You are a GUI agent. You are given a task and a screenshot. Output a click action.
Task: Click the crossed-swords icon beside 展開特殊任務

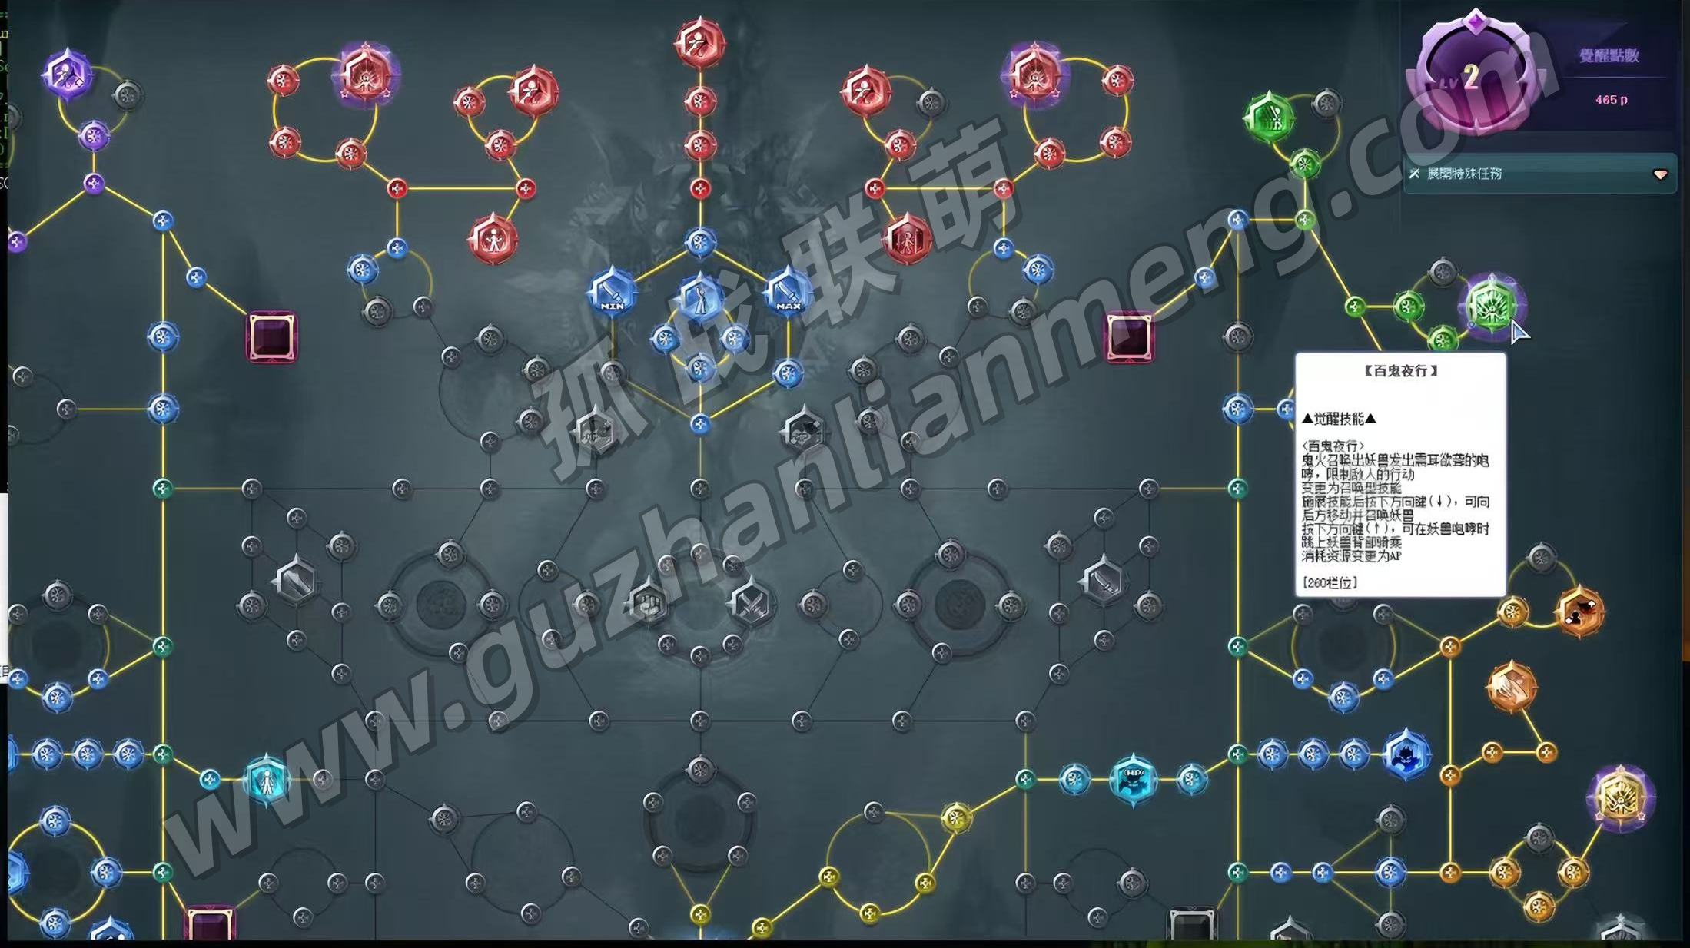coord(1414,174)
